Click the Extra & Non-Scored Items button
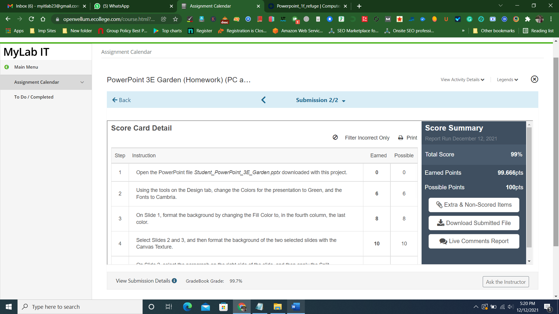The image size is (559, 314). pos(474,205)
